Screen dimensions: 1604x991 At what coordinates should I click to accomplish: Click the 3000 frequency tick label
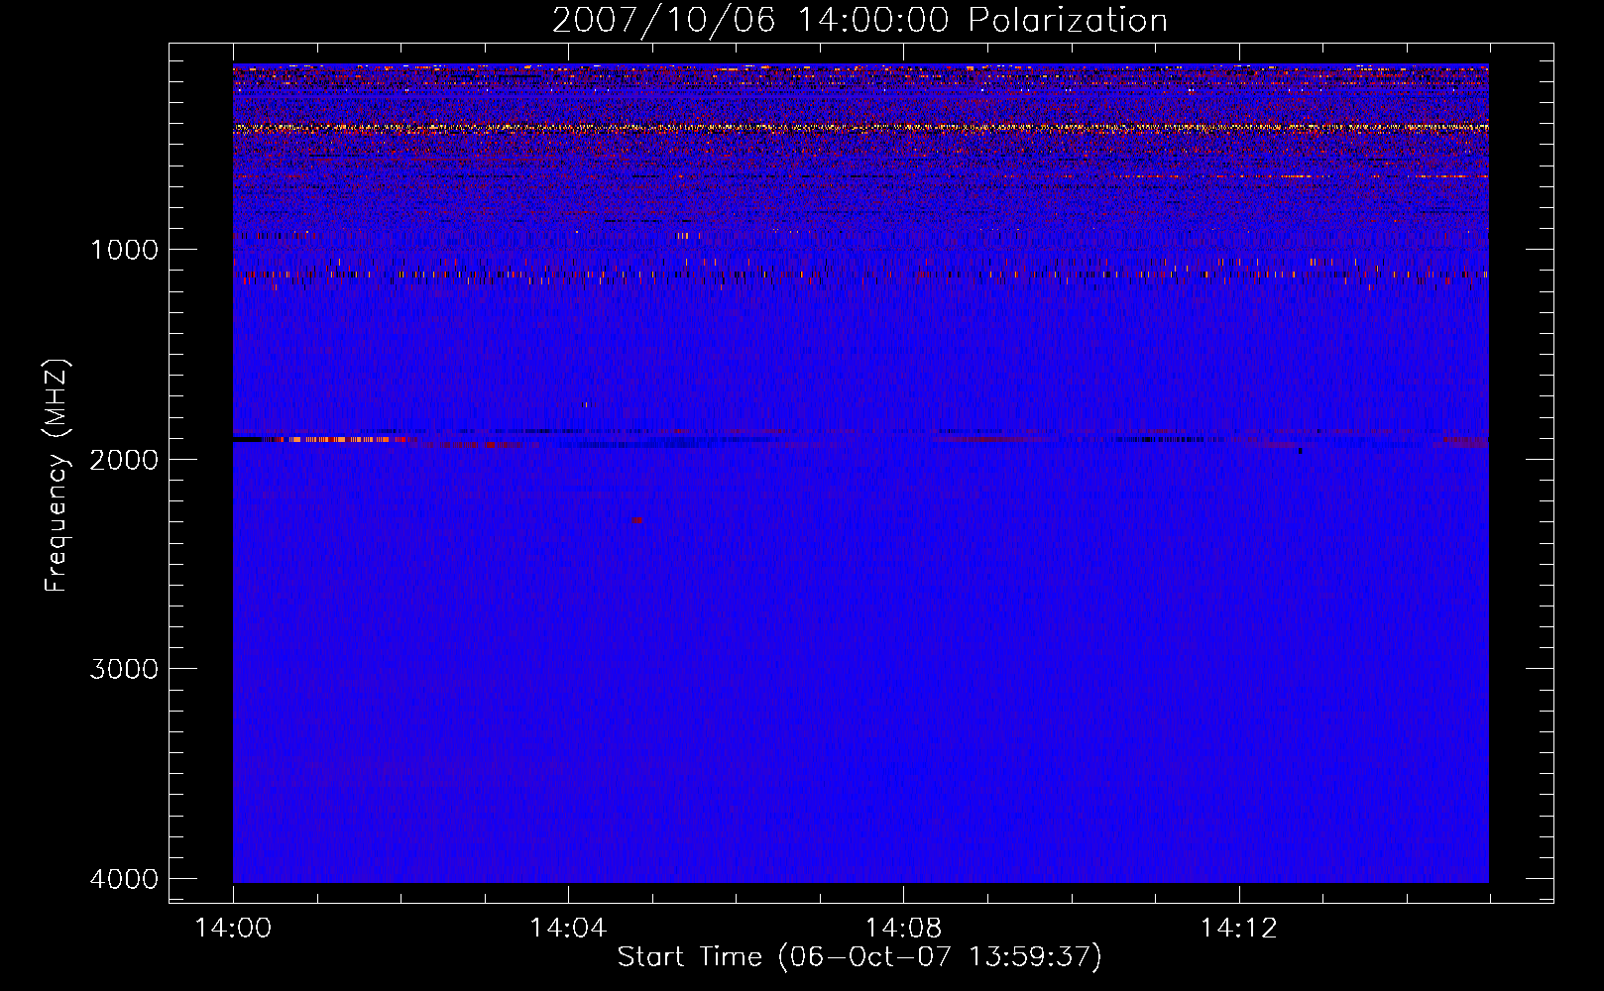click(124, 669)
